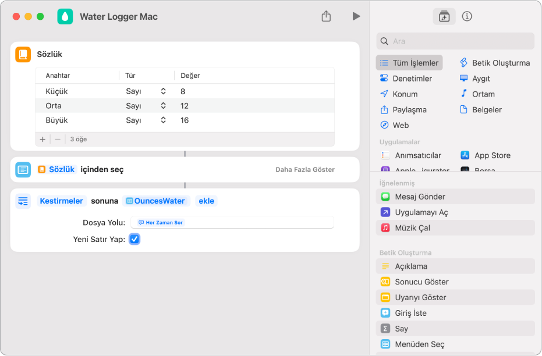Click the Ortam music note icon

[x=463, y=93]
